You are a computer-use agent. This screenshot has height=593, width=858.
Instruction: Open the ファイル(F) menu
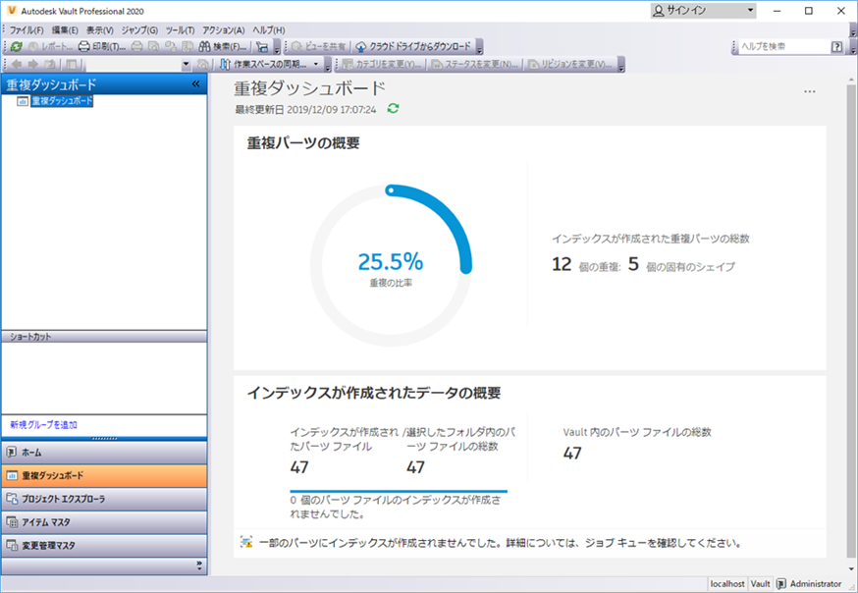(27, 30)
